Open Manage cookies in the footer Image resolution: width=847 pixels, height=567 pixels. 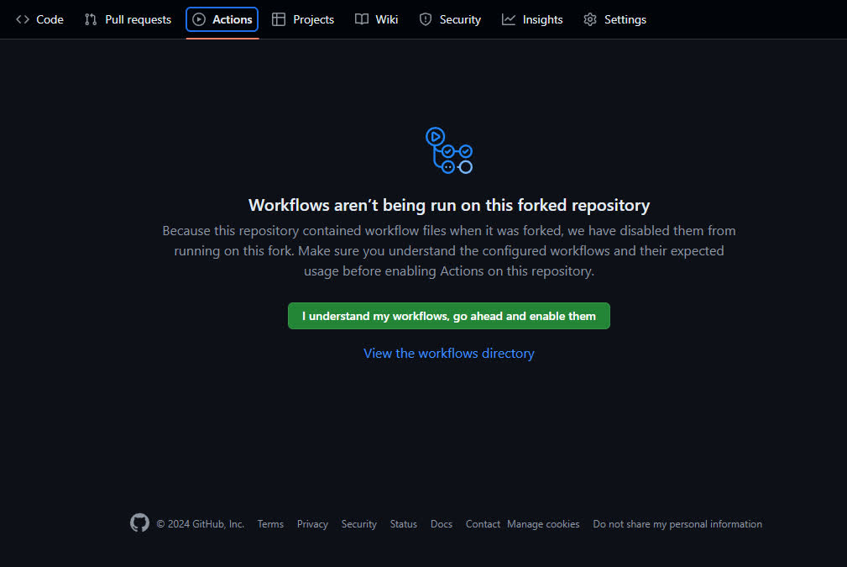[544, 524]
